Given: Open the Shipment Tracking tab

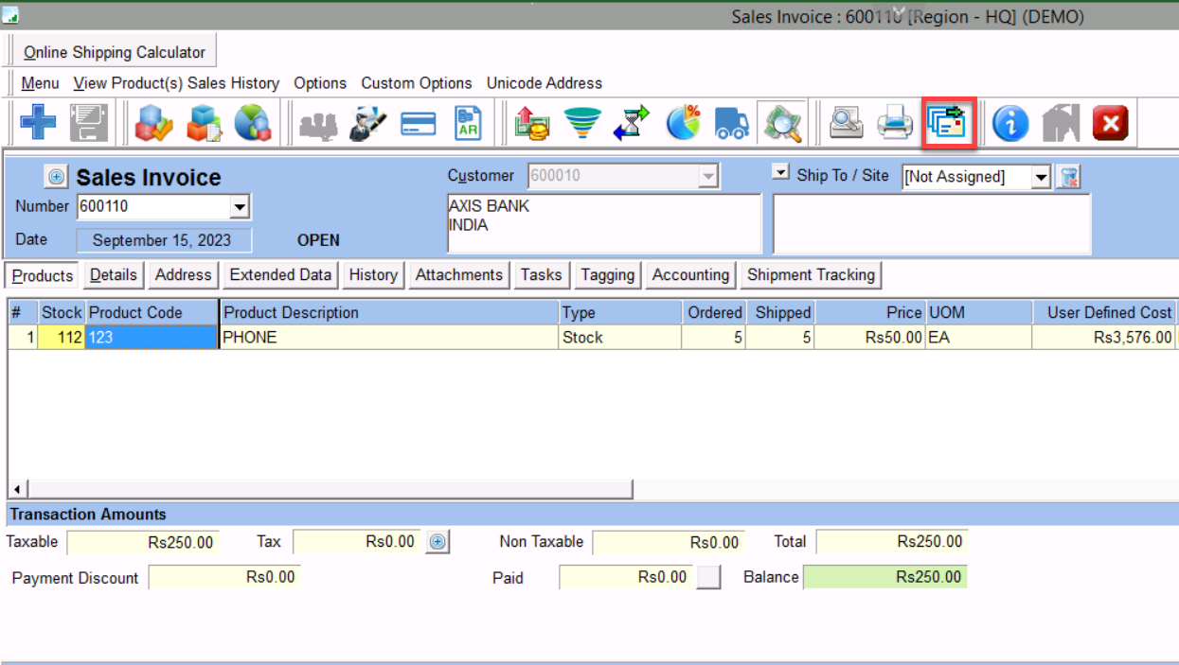Looking at the screenshot, I should click(811, 275).
